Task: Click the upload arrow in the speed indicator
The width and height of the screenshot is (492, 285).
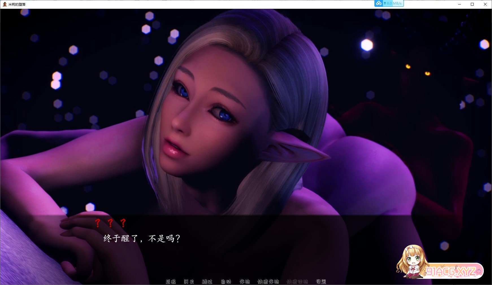Action: point(385,3)
